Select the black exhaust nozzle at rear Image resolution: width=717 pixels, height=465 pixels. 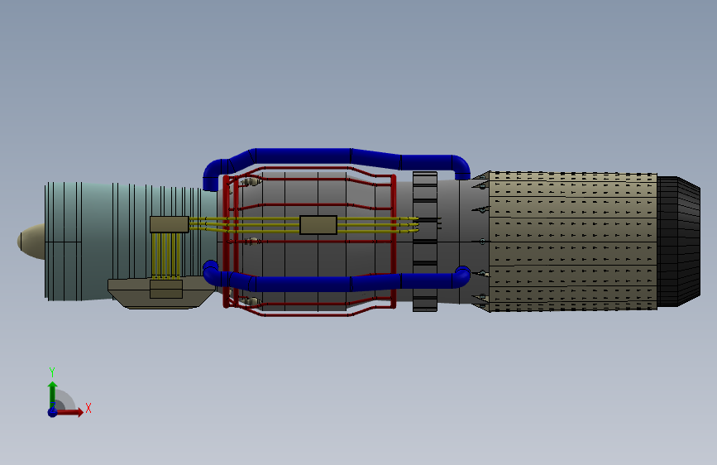pos(679,242)
